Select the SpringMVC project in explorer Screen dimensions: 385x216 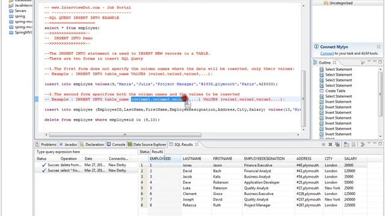[20, 32]
